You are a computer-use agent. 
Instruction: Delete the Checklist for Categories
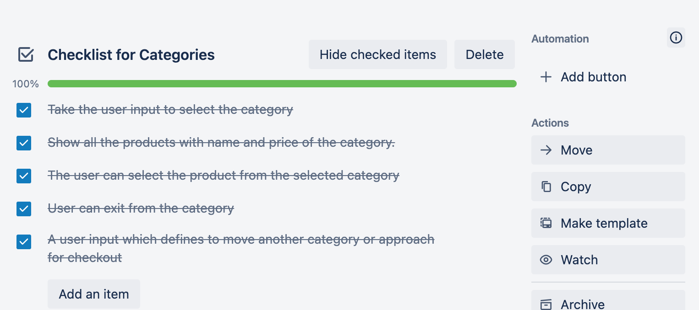click(x=484, y=55)
